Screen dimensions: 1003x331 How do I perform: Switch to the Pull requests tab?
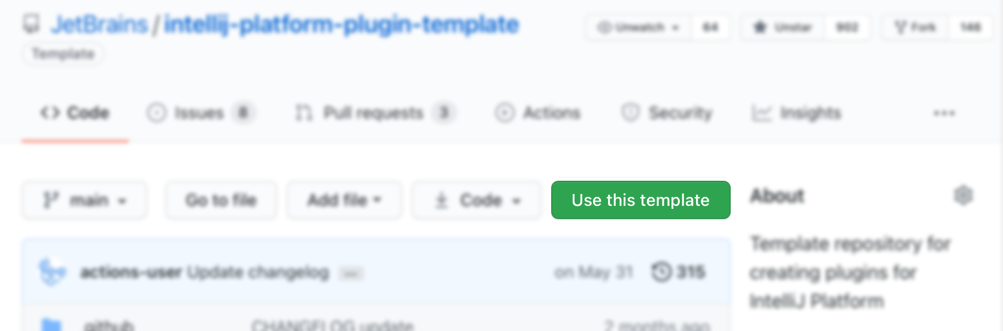[x=373, y=113]
